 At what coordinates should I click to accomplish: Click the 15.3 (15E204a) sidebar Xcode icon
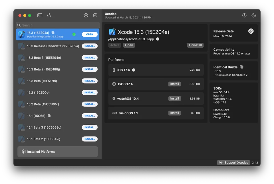[x=21, y=35]
